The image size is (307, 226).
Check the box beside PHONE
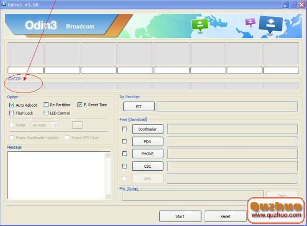[125, 154]
